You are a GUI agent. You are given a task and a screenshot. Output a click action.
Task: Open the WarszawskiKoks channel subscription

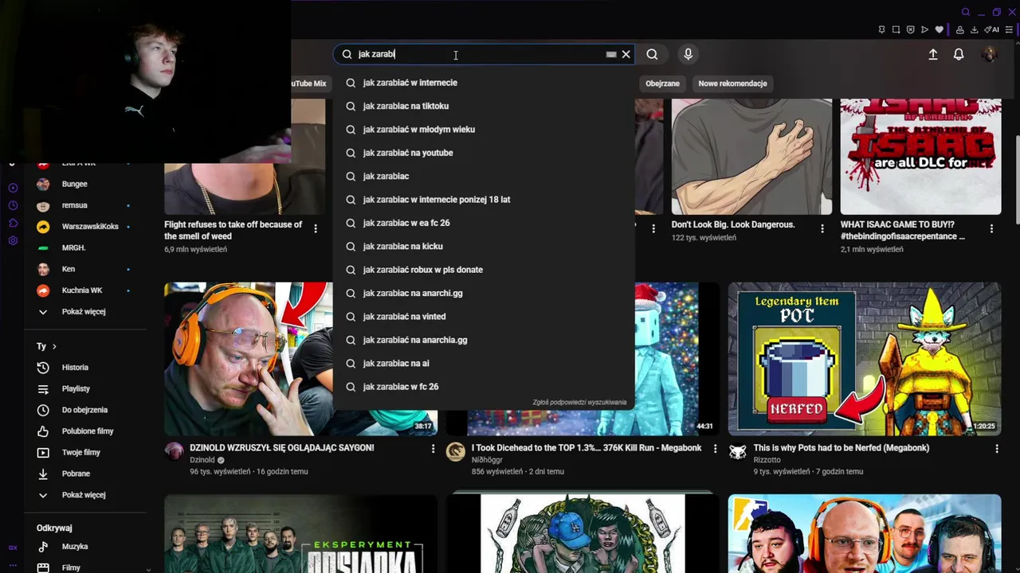tap(86, 227)
